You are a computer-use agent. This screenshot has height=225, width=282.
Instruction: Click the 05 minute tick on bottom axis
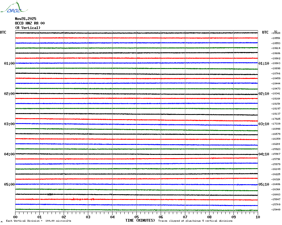coord(136,217)
